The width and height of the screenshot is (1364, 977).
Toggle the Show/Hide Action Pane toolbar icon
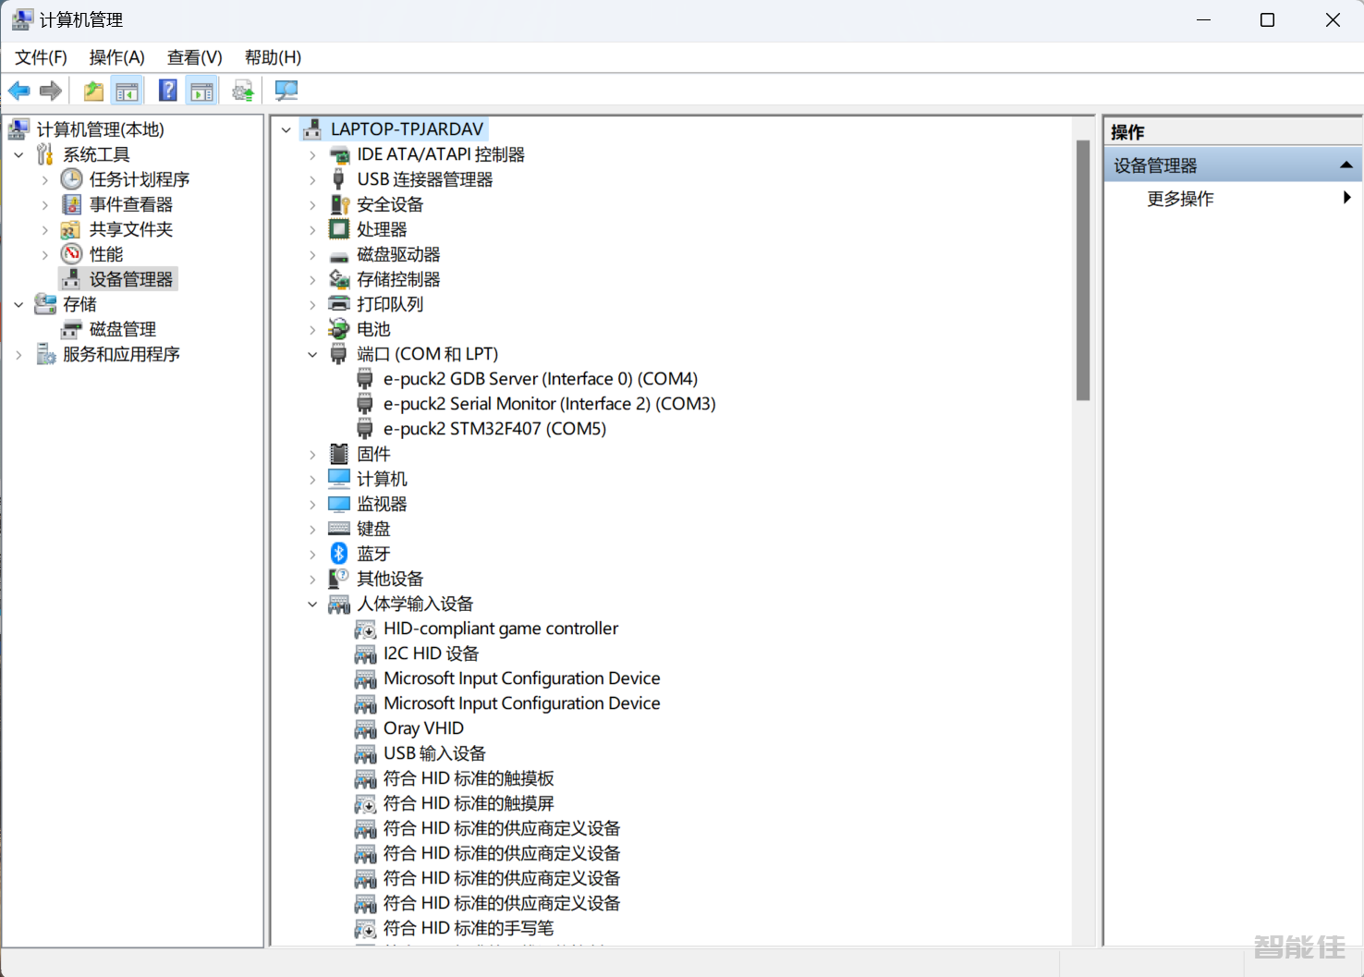coord(201,91)
